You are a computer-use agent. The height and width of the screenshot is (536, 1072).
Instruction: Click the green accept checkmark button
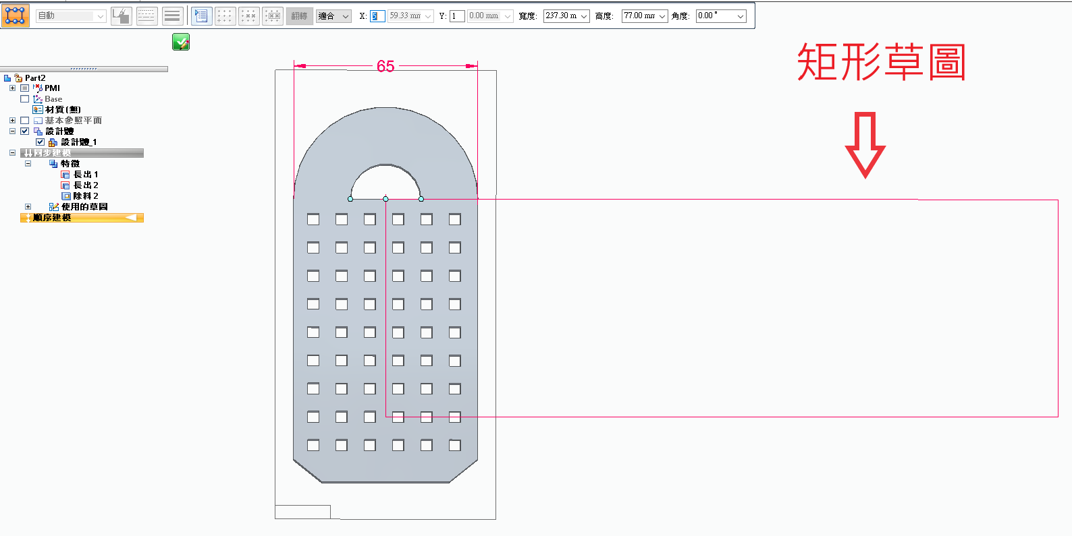[x=181, y=42]
